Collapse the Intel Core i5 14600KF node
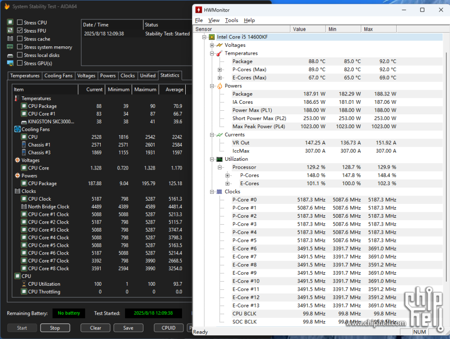The width and height of the screenshot is (450, 339). (205, 37)
